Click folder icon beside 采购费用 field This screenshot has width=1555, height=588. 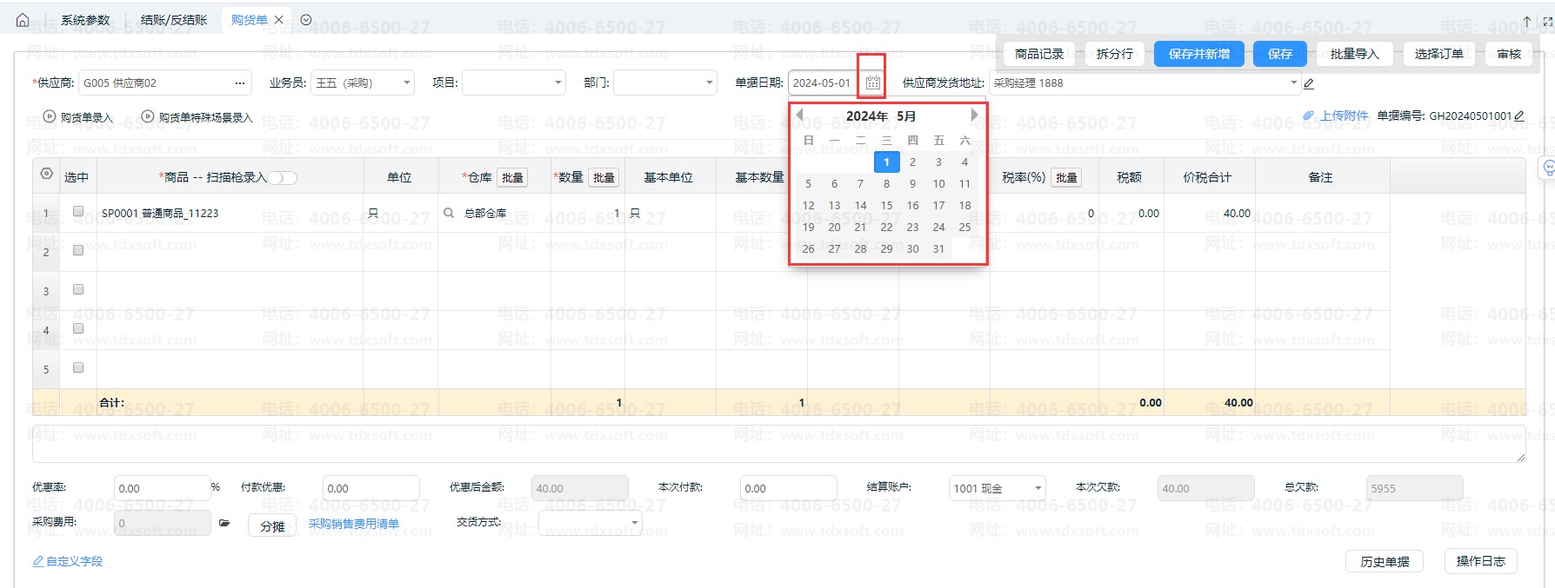tap(224, 523)
